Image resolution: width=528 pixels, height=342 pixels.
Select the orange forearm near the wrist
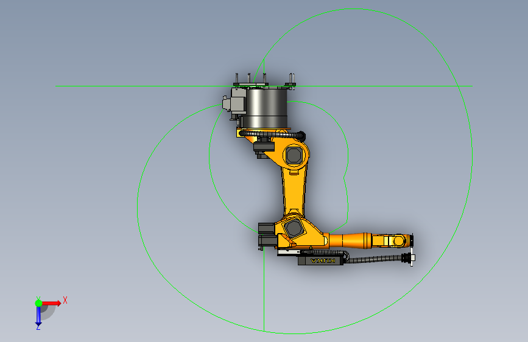pyautogui.click(x=350, y=241)
